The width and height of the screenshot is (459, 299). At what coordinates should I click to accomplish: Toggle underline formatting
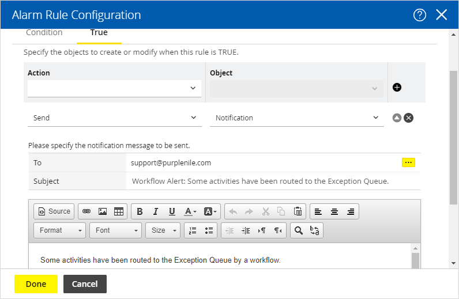coord(172,211)
